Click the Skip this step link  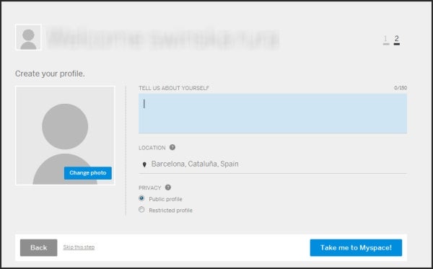point(79,247)
